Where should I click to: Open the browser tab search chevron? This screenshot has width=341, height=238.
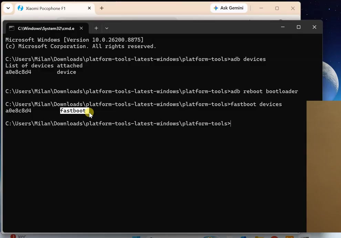(8, 8)
